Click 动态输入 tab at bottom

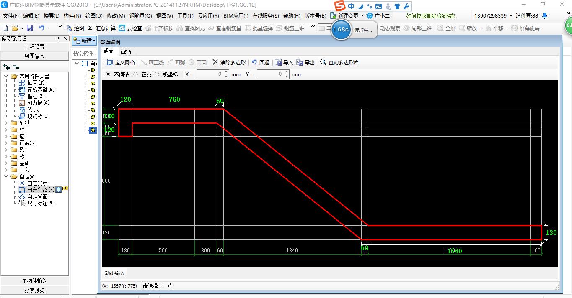pos(115,273)
